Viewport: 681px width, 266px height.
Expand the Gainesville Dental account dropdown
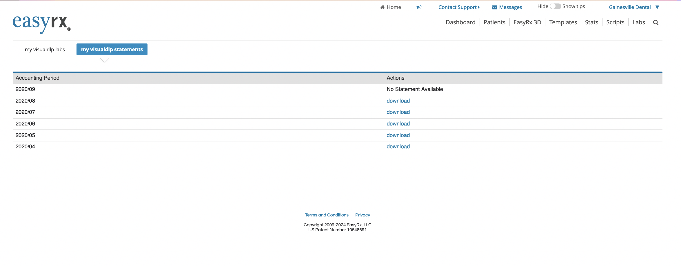coord(634,7)
